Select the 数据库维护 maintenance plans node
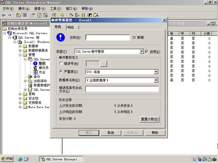 [x=42, y=85]
